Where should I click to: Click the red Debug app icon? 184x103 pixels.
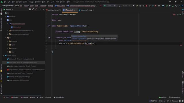(x=146, y=6)
